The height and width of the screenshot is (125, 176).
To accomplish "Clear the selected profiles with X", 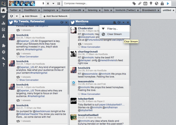I will pyautogui.click(x=48, y=3).
